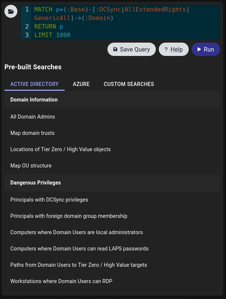Select the All Domain Admins search
This screenshot has width=226, height=299.
(x=32, y=117)
